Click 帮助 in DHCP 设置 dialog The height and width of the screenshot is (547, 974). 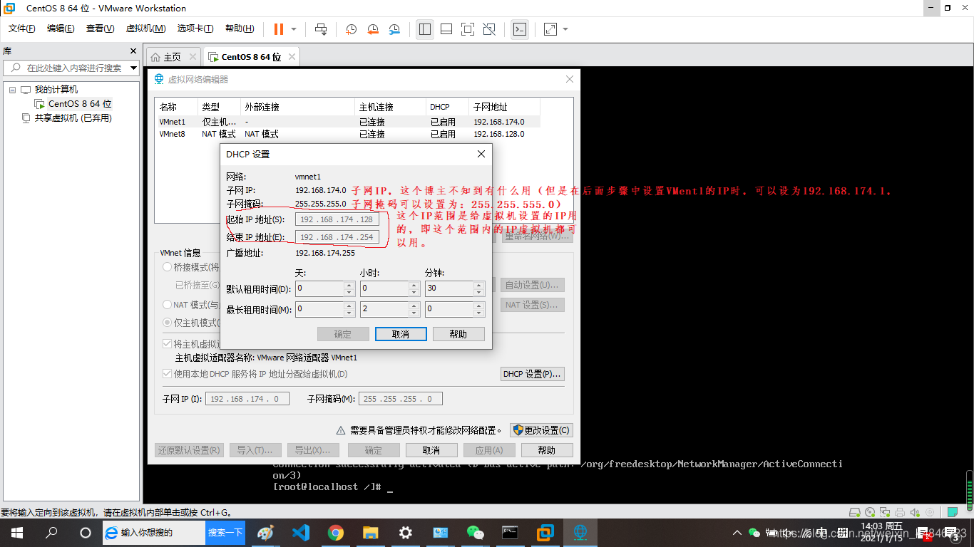[458, 334]
